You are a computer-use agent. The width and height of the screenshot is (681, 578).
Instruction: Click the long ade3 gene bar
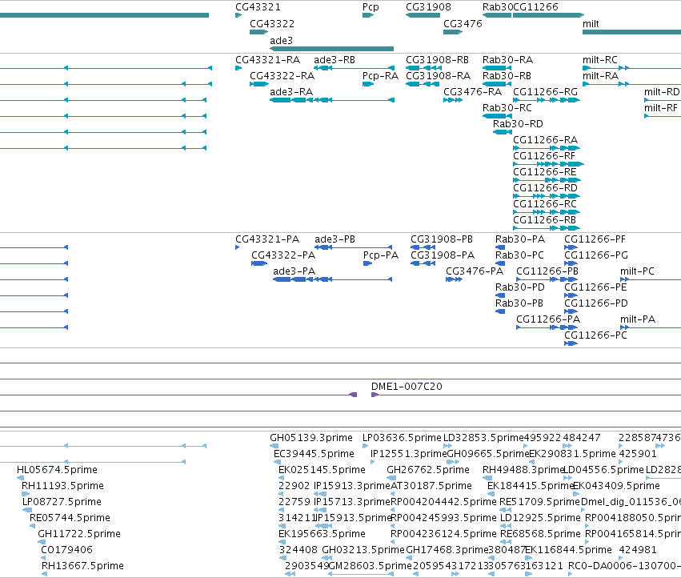(331, 49)
